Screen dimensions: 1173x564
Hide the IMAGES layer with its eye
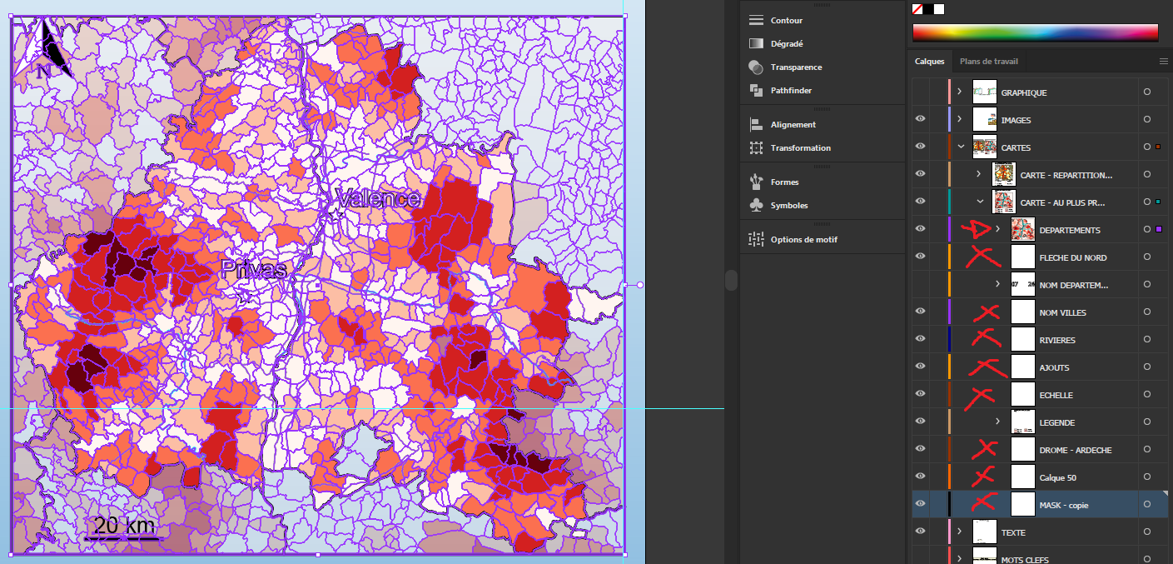[921, 120]
